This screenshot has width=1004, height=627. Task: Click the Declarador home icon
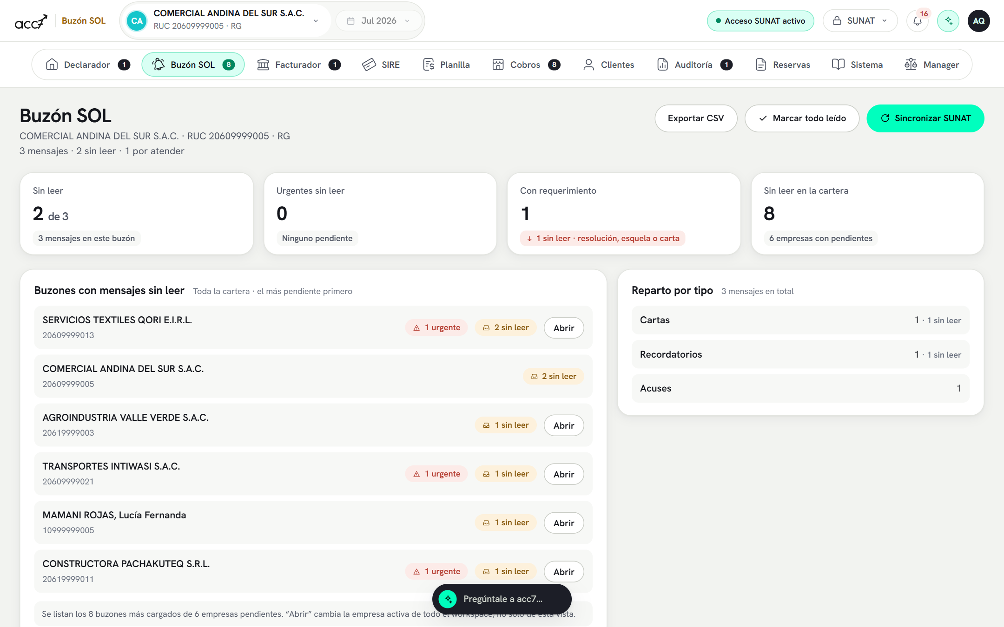[52, 65]
